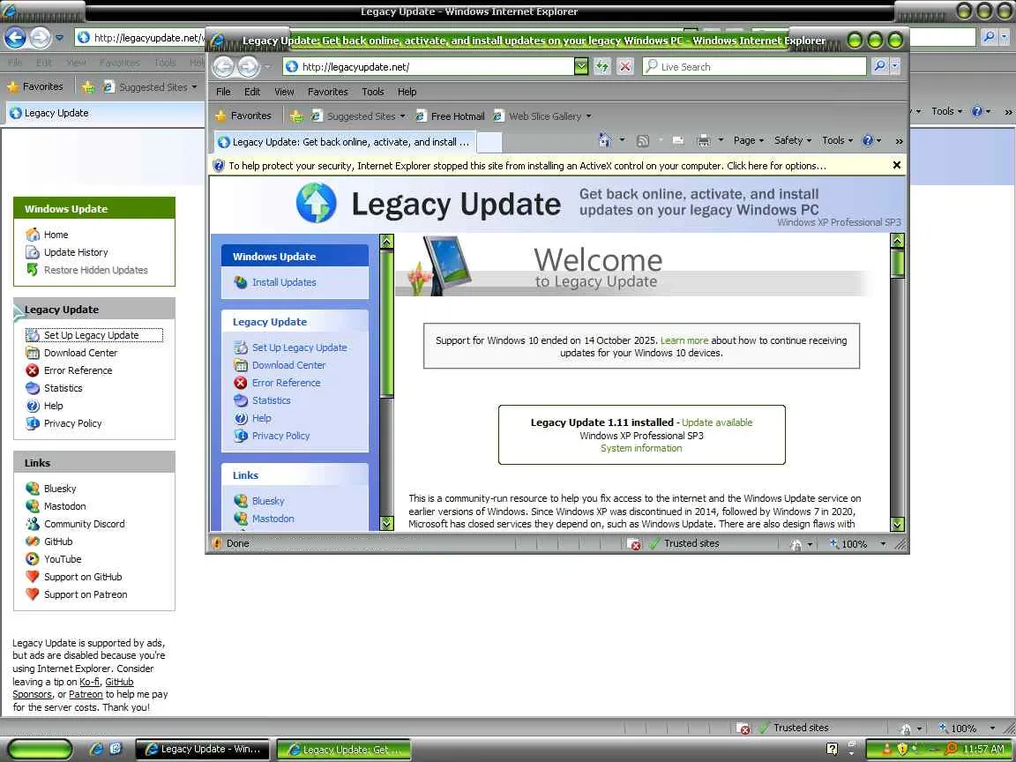
Task: Click the scroll-up arrow of the sidebar frame
Action: pyautogui.click(x=387, y=242)
